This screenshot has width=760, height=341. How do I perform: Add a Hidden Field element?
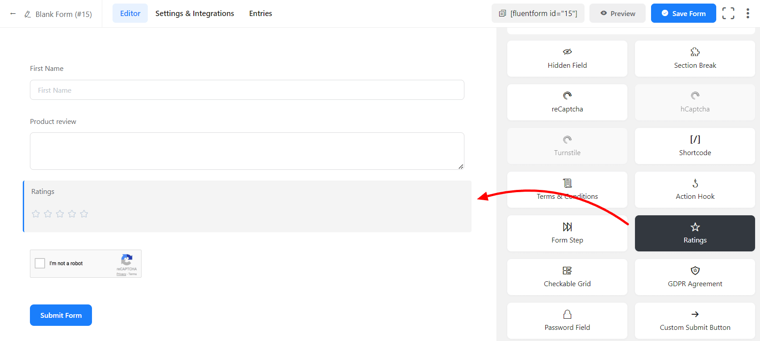pyautogui.click(x=567, y=58)
